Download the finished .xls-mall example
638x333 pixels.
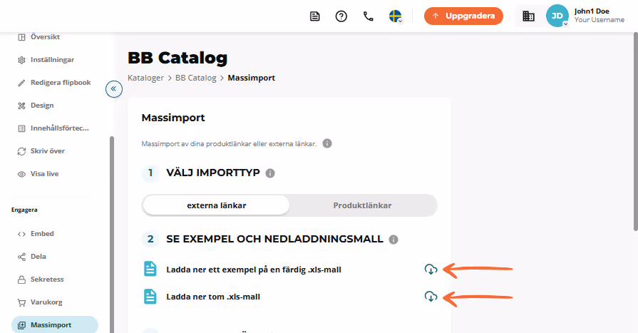coord(431,269)
